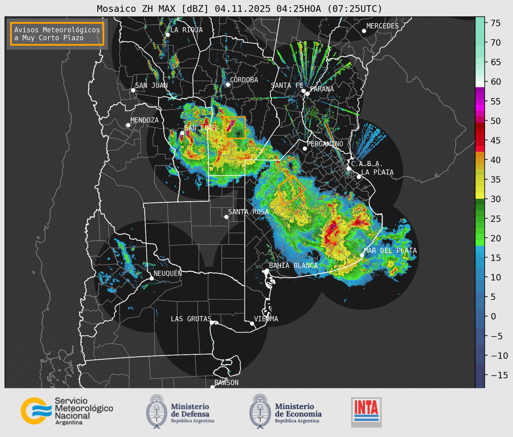The height and width of the screenshot is (437, 513).
Task: Click the 75 tick label on the color scale
Action: (x=495, y=23)
